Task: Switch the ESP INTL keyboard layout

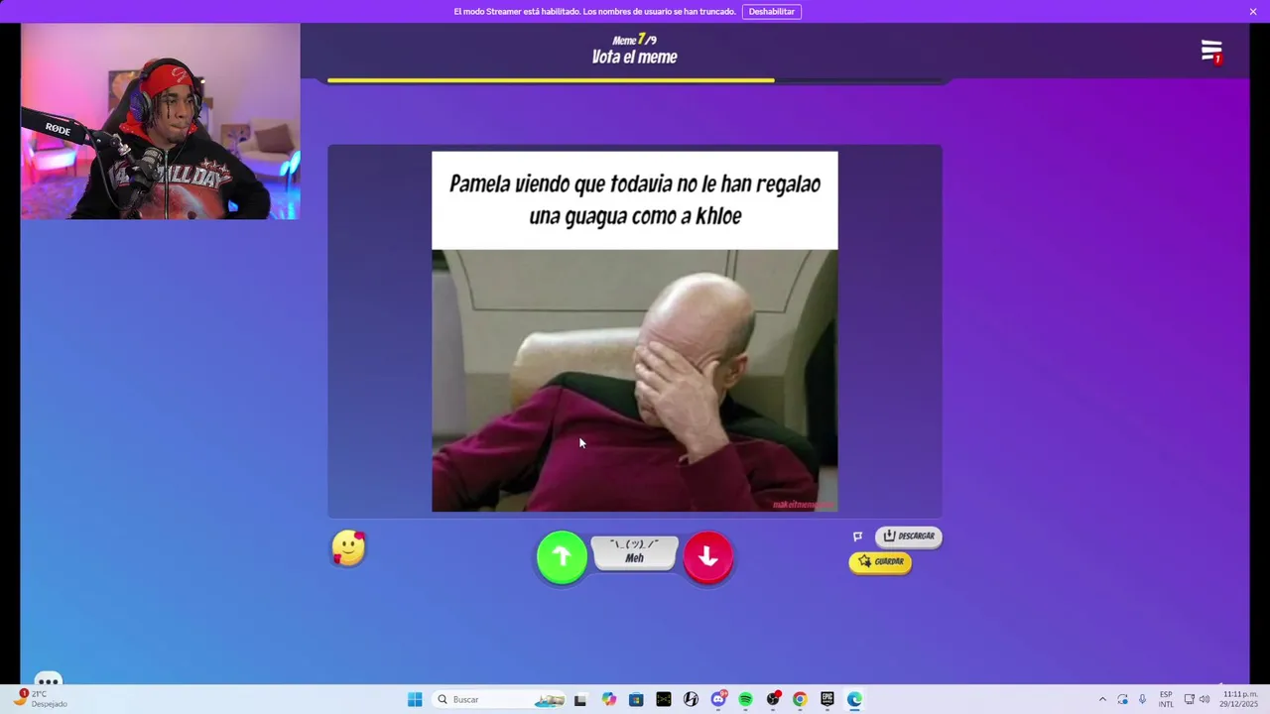Action: (x=1166, y=699)
